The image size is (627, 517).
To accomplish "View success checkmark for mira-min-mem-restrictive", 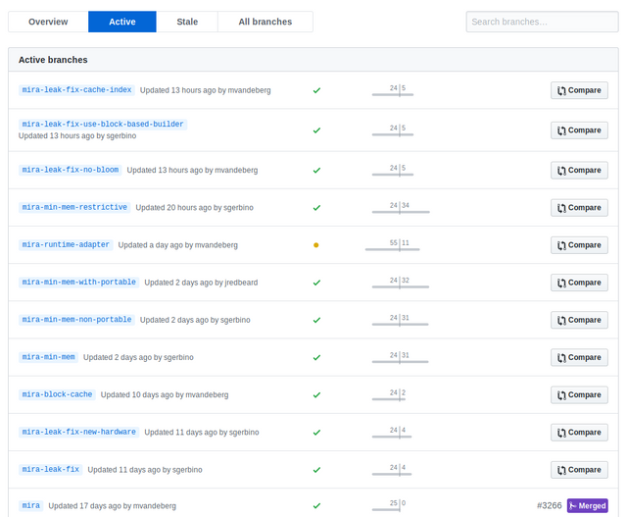I will [316, 208].
